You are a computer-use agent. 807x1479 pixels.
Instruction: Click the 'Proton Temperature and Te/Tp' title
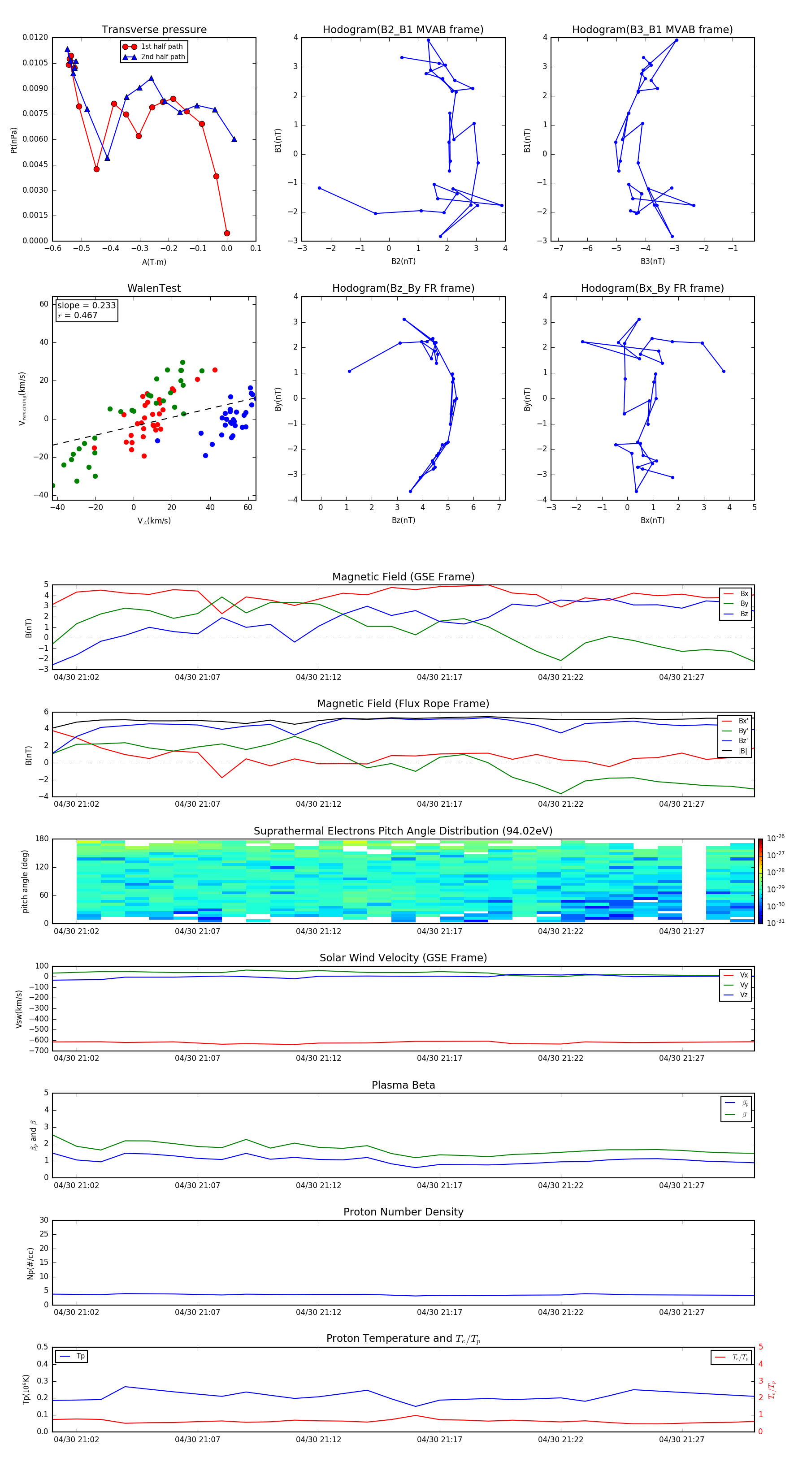403,1339
